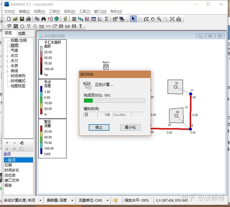This screenshot has width=230, height=207.
Task: Print using the printer icon
Action: point(28,19)
